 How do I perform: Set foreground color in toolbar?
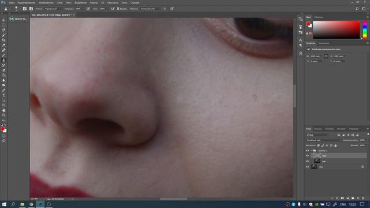click(x=2, y=128)
